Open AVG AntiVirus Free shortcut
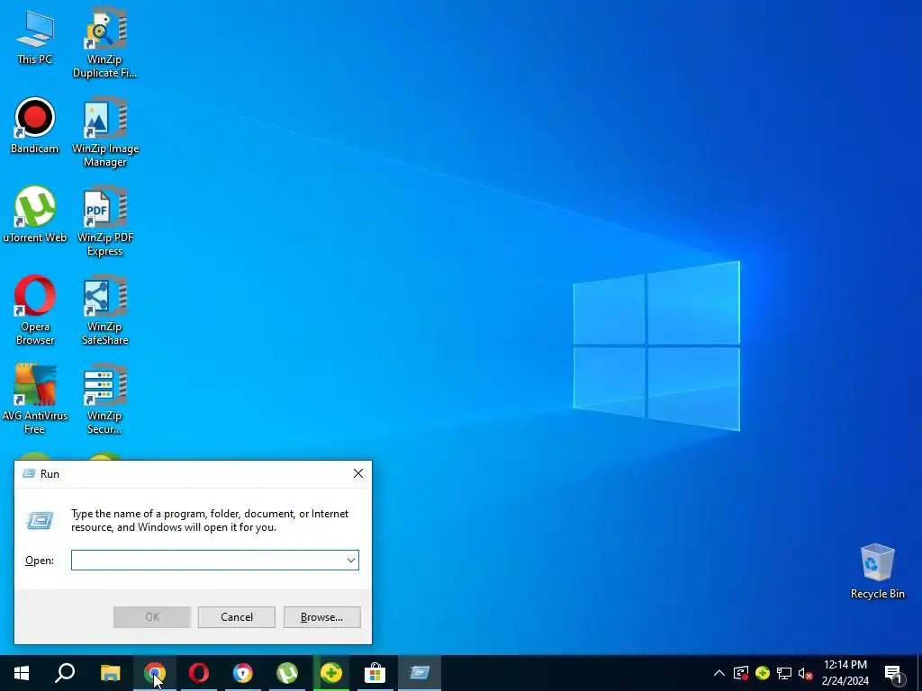The height and width of the screenshot is (691, 922). pos(35,399)
